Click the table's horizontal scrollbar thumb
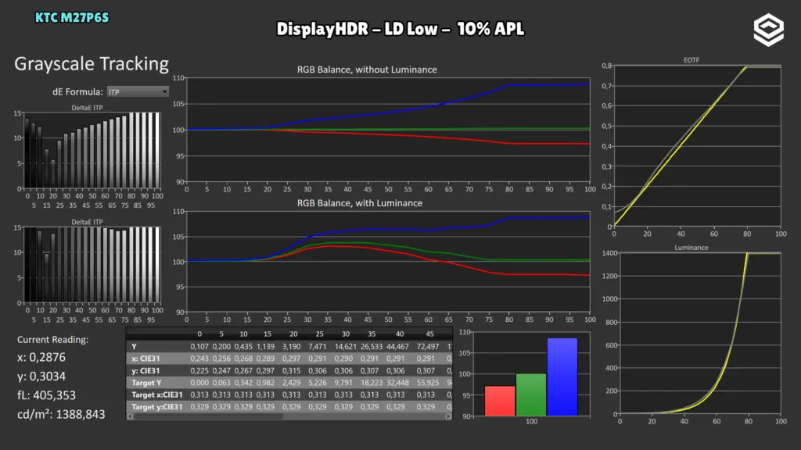This screenshot has height=450, width=801. [x=208, y=416]
